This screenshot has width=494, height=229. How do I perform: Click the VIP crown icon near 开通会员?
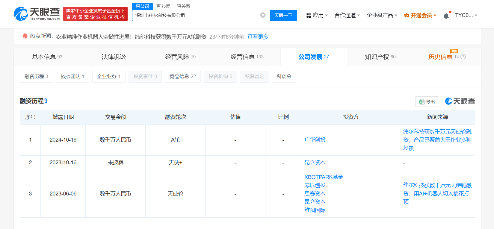click(407, 15)
